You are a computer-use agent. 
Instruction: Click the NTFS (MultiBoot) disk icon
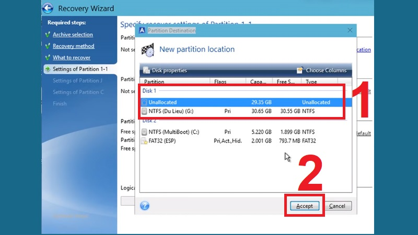point(144,132)
